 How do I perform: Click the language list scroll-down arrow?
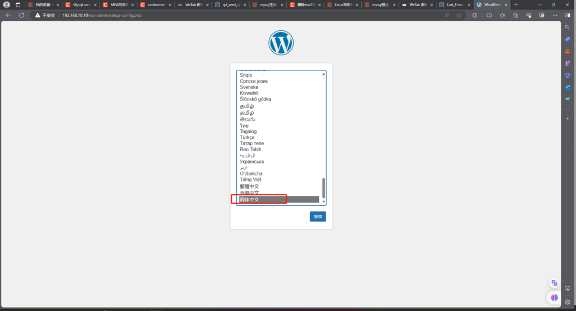coord(323,201)
